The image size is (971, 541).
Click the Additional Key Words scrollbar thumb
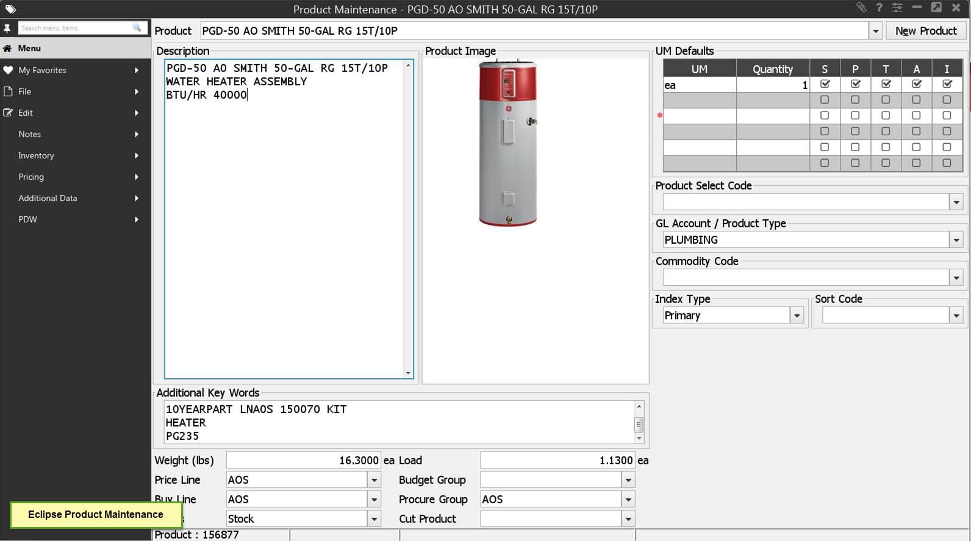pos(639,425)
